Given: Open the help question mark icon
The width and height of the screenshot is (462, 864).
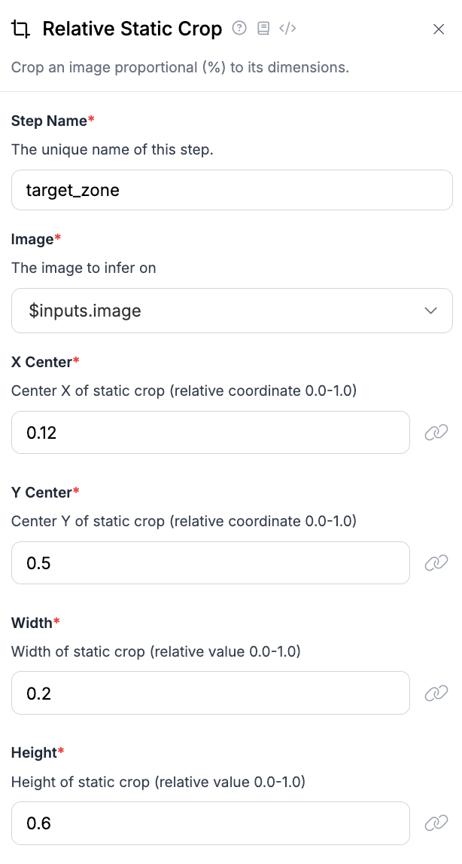Looking at the screenshot, I should (239, 29).
